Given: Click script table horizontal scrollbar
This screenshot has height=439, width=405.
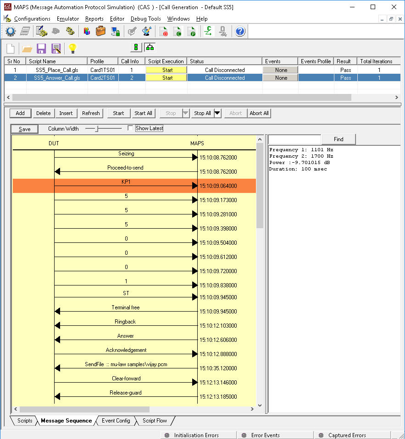Looking at the screenshot, I should 182,98.
